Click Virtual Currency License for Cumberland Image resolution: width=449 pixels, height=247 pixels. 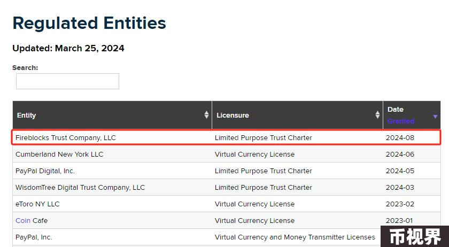point(254,154)
